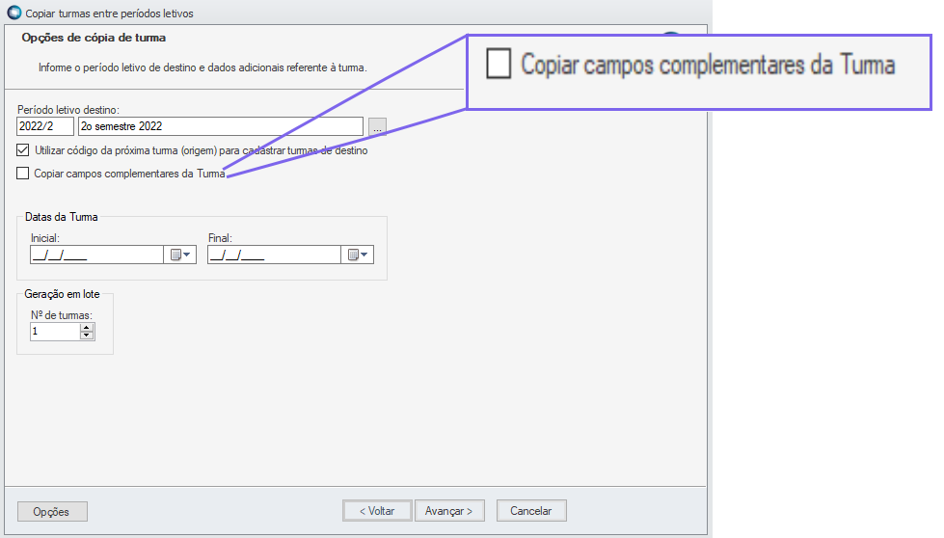Select the período letivo code field '2022/2'
The width and height of the screenshot is (944, 538).
pyautogui.click(x=45, y=126)
